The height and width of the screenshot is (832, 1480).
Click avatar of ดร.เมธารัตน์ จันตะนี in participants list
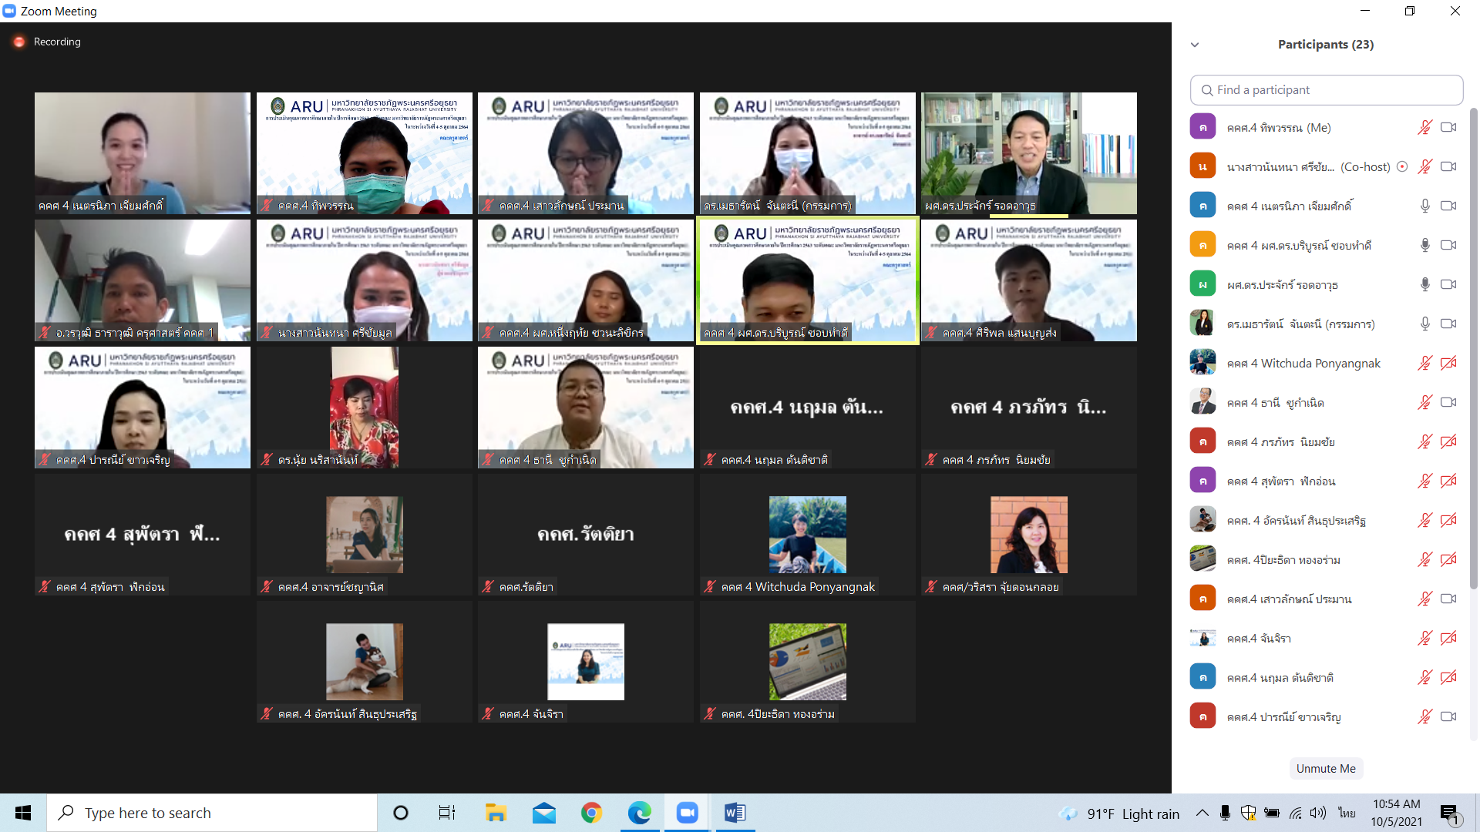[x=1202, y=324]
